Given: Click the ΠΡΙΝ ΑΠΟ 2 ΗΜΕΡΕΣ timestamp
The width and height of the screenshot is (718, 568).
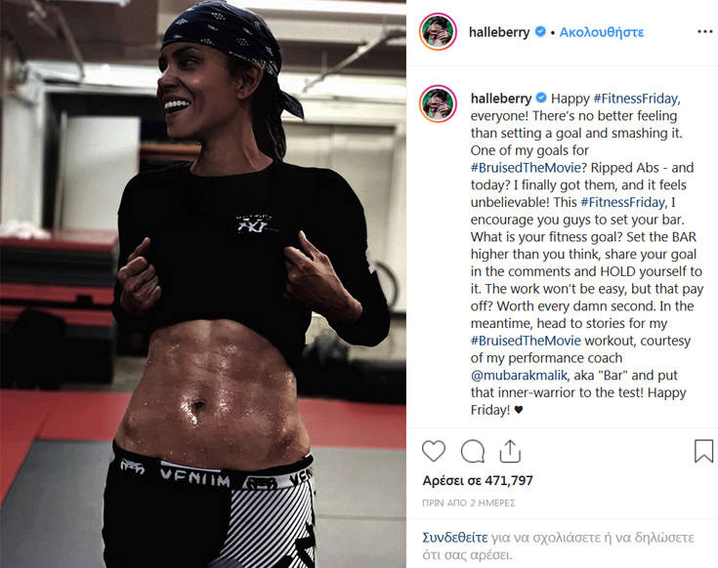Looking at the screenshot, I should [469, 503].
